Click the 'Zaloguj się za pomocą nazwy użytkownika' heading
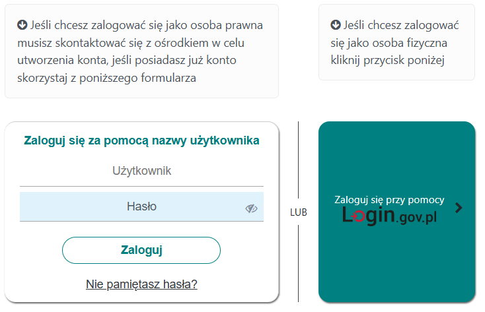Screen dimensions: 485x312 tap(141, 140)
